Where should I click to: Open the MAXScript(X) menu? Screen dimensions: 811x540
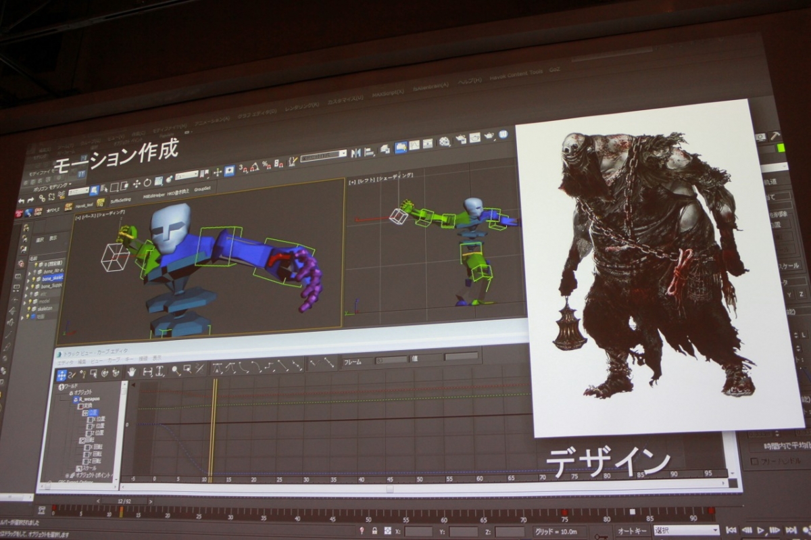(387, 94)
